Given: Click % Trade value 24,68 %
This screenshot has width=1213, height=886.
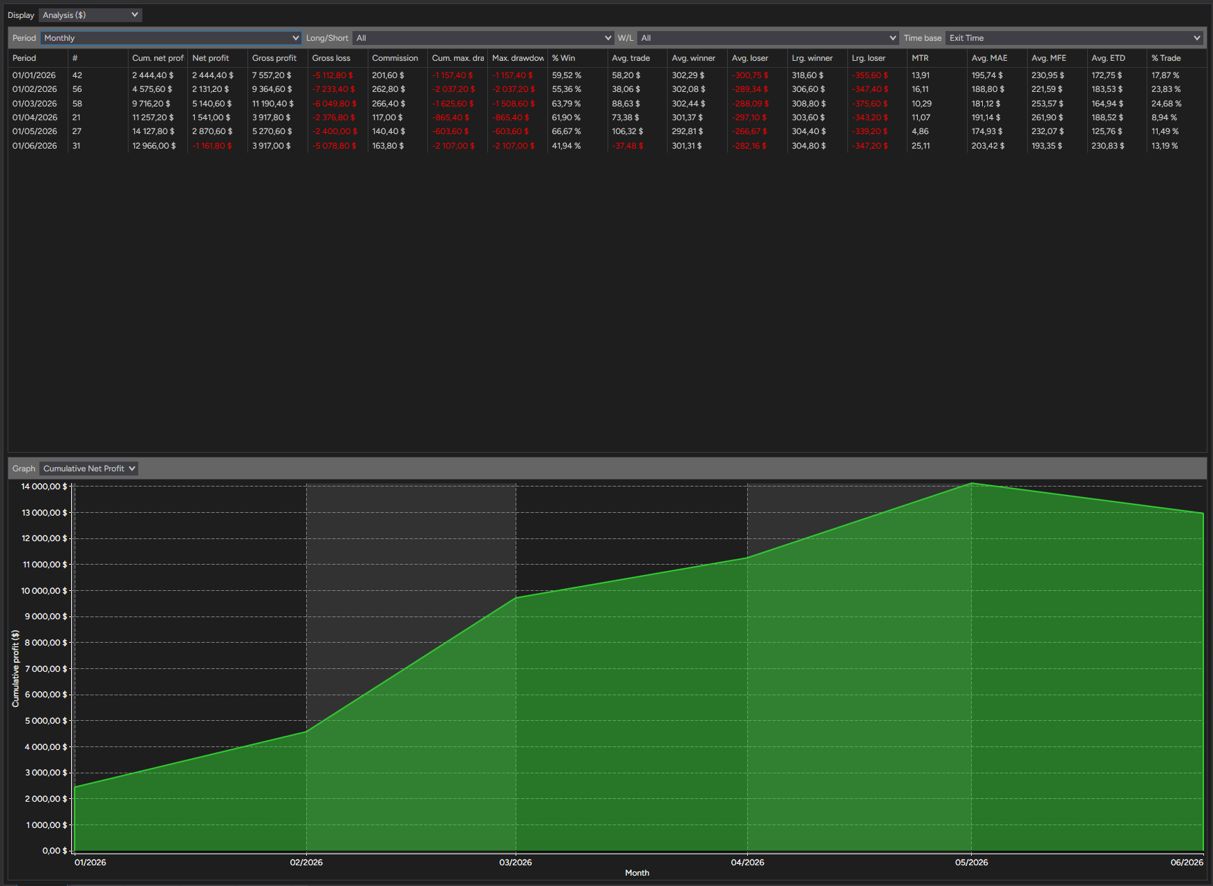Looking at the screenshot, I should (1167, 104).
